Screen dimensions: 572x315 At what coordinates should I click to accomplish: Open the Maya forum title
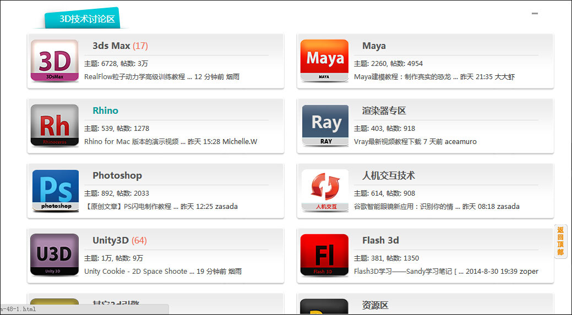(374, 46)
